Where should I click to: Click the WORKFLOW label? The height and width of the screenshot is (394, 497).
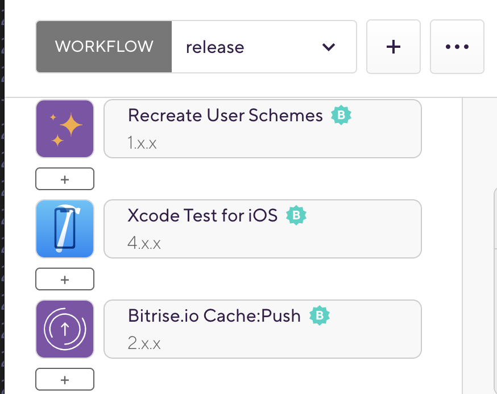[x=104, y=47]
